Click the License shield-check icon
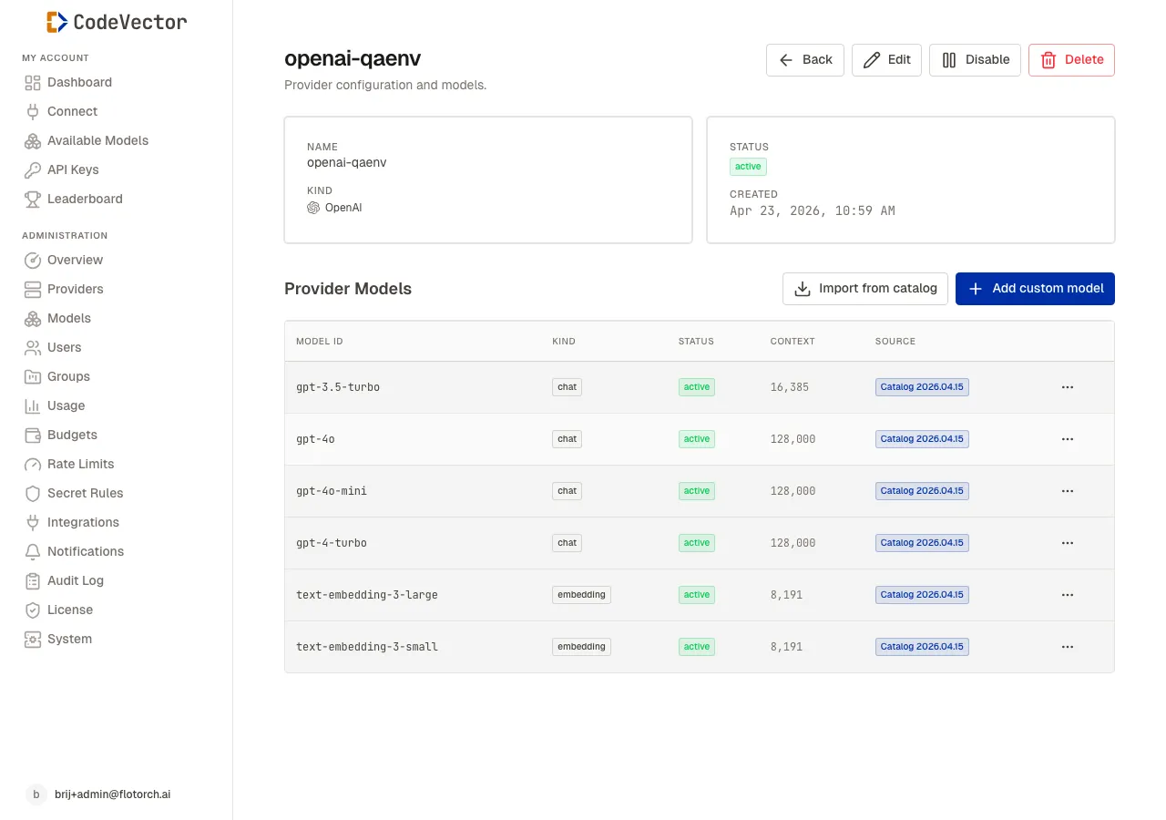 (33, 610)
